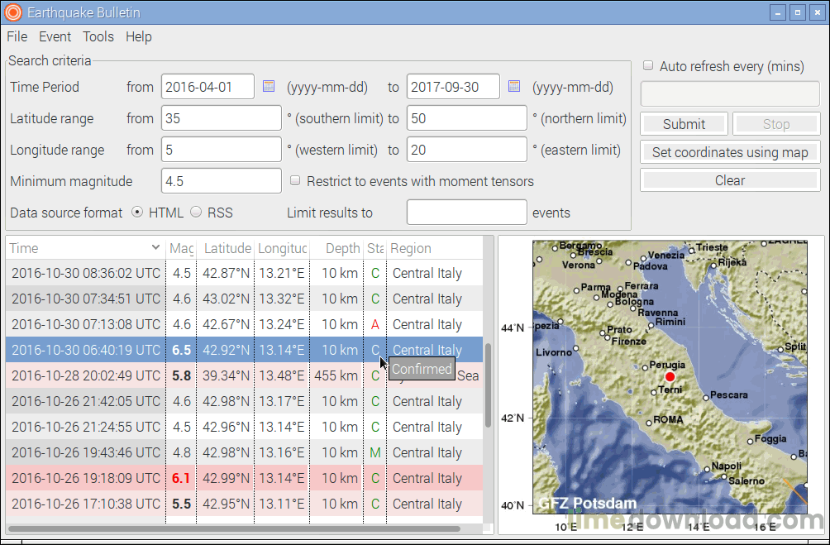Enable Auto refresh every (mins) checkbox
830x545 pixels.
(x=649, y=66)
